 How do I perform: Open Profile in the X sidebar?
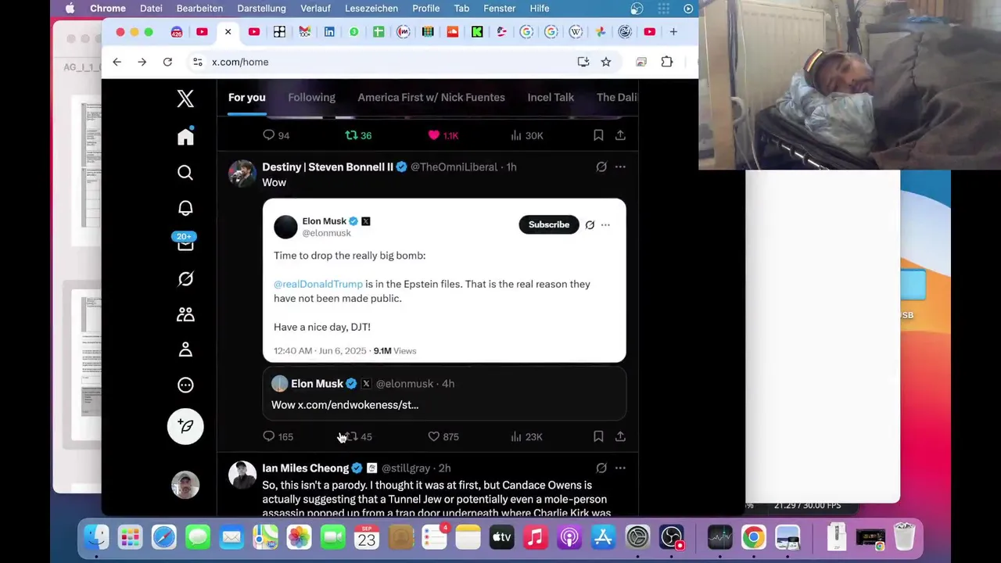185,350
